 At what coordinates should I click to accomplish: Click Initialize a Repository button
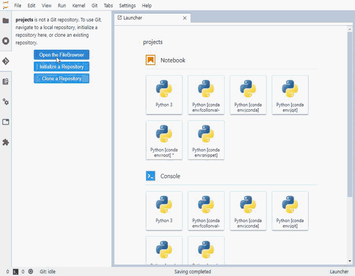62,67
